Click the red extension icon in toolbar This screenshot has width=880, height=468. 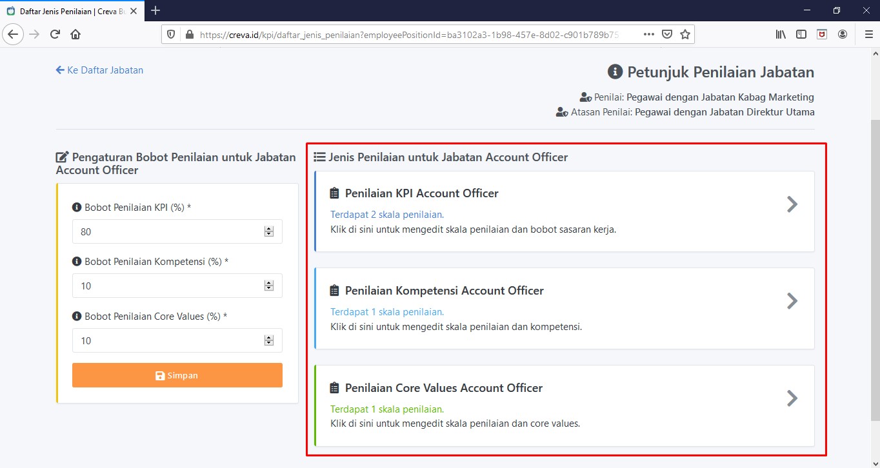pyautogui.click(x=822, y=34)
